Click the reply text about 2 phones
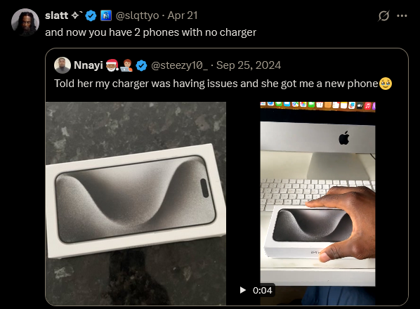420x309 pixels. tap(150, 32)
